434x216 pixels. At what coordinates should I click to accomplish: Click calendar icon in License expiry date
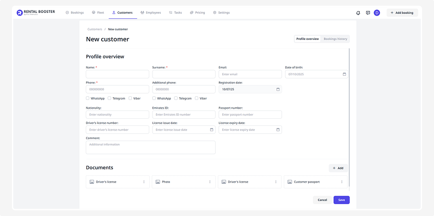point(278,130)
